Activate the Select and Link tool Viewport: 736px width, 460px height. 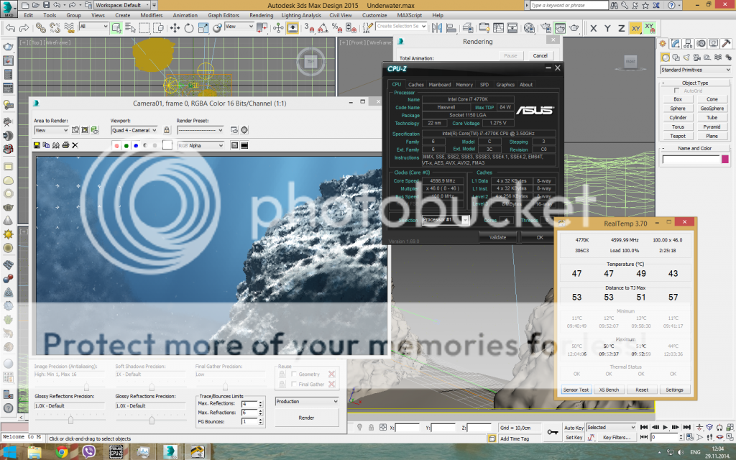pyautogui.click(x=41, y=28)
